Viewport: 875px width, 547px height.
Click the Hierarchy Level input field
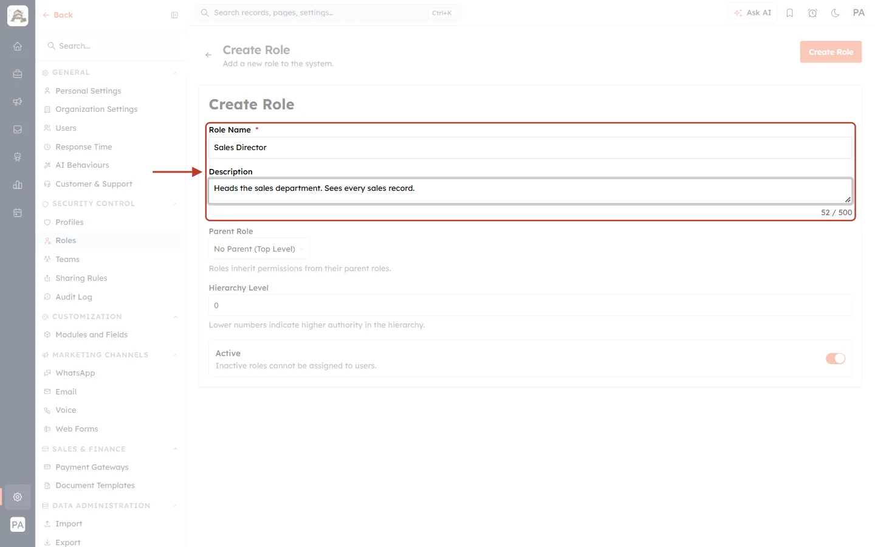pos(530,306)
